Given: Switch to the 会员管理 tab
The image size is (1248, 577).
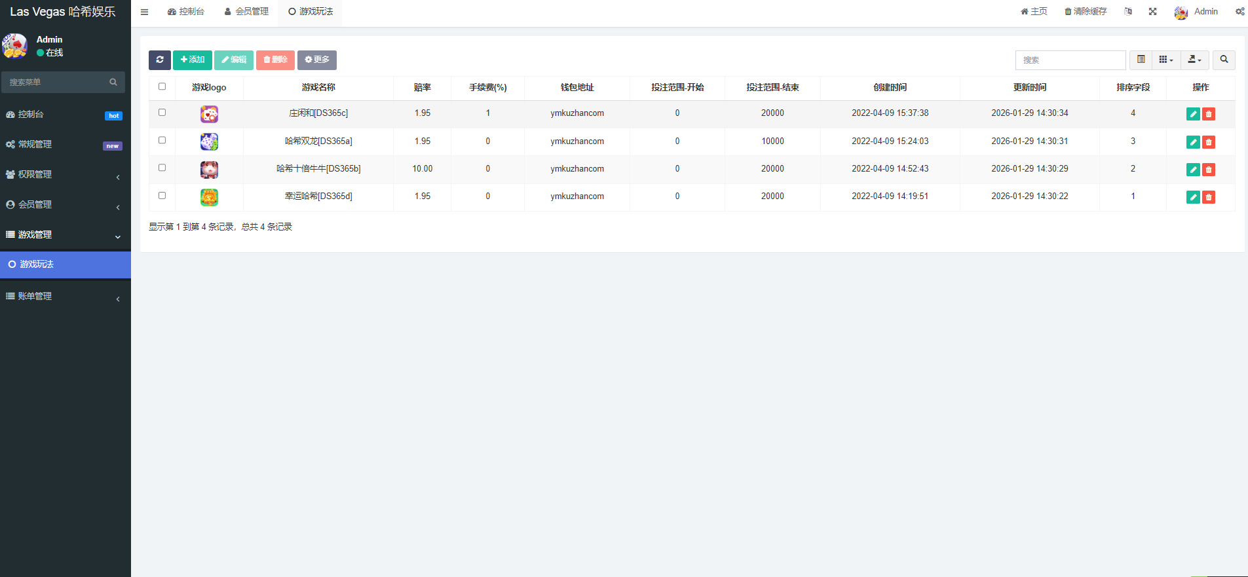Looking at the screenshot, I should click(x=246, y=12).
